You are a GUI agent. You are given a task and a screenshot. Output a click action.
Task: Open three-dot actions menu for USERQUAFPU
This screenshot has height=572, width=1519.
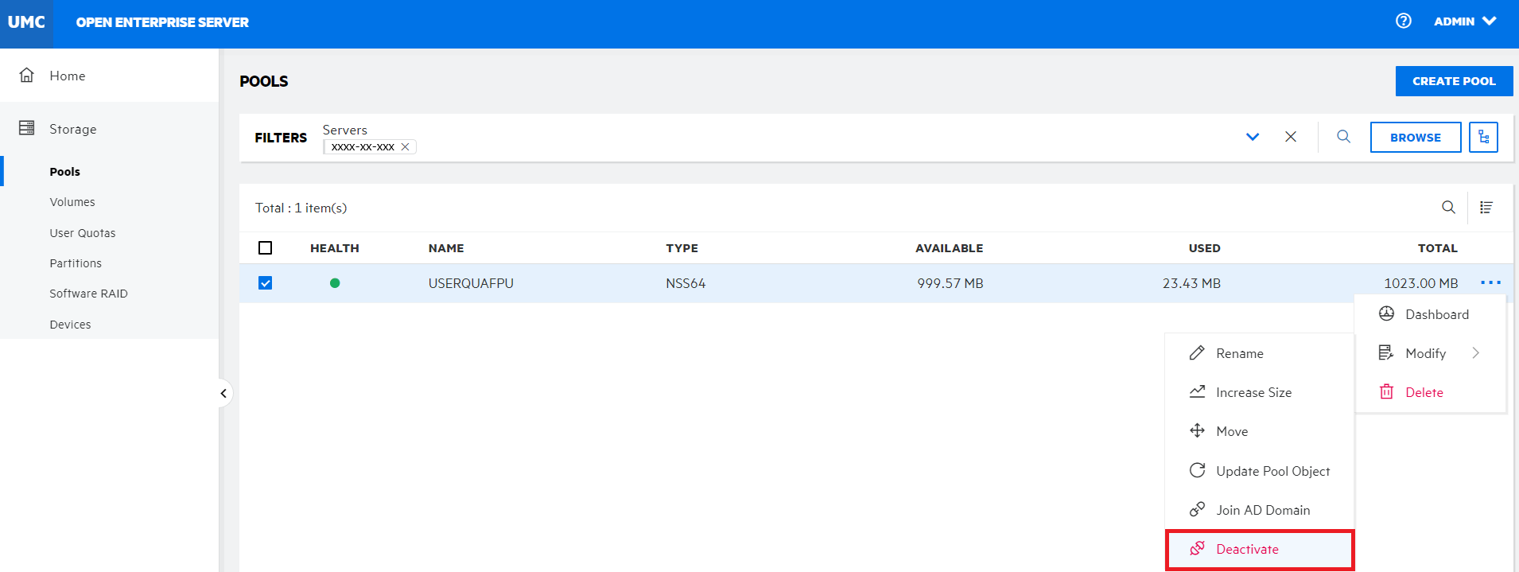[x=1490, y=282]
